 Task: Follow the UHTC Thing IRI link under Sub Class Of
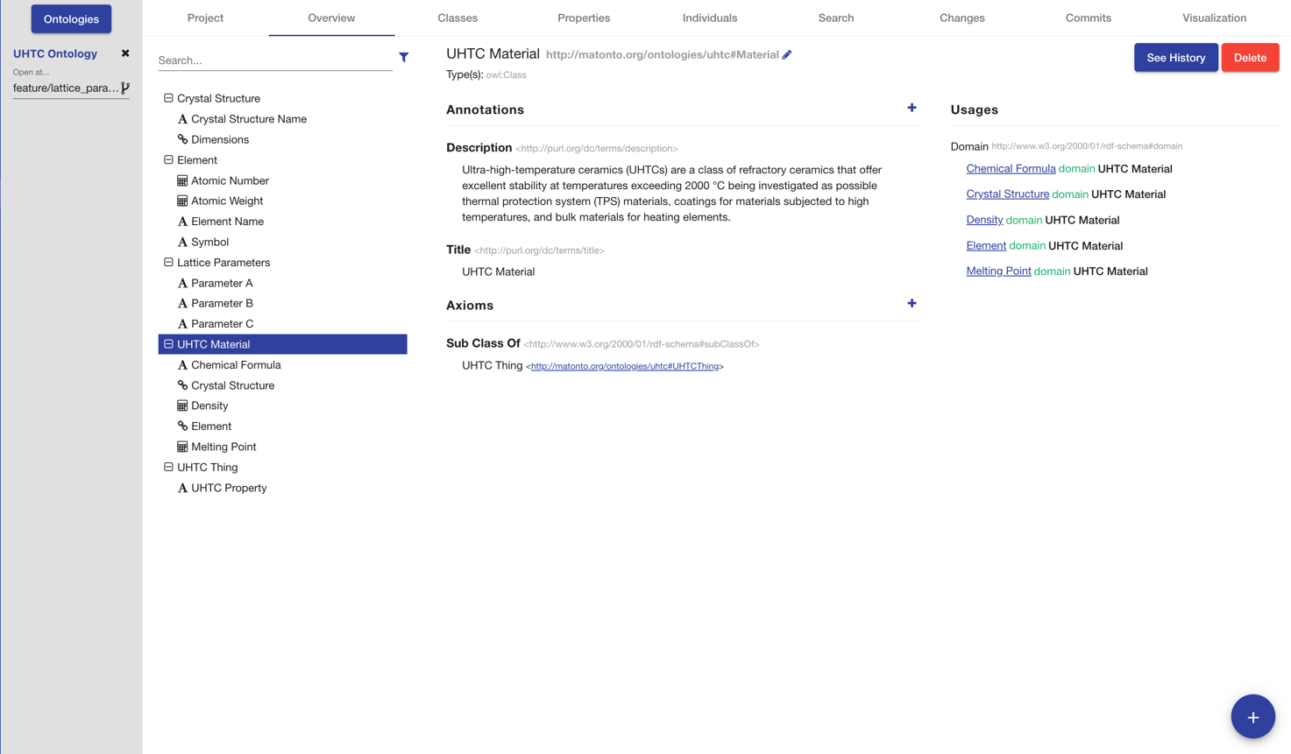(x=625, y=365)
